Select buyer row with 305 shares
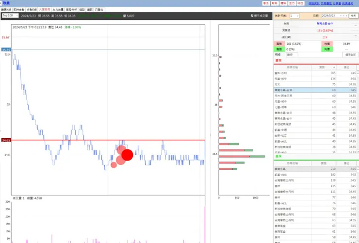 pyautogui.click(x=315, y=73)
